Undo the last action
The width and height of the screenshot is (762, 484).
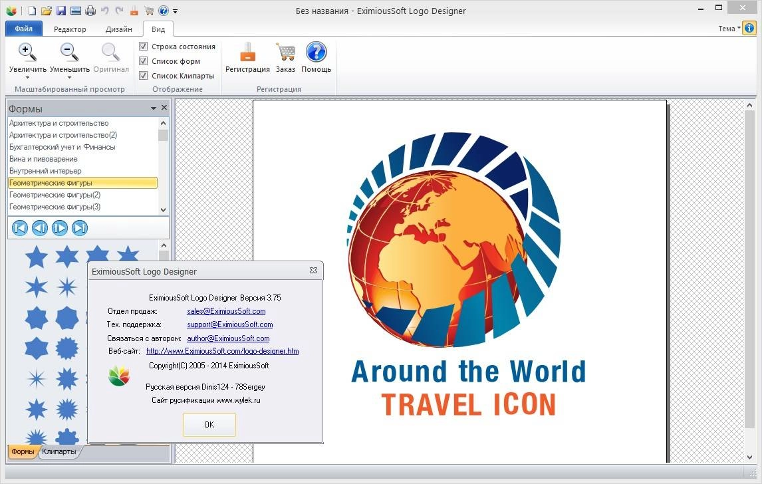coord(105,10)
